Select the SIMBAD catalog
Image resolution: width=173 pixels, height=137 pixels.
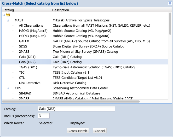(25, 93)
